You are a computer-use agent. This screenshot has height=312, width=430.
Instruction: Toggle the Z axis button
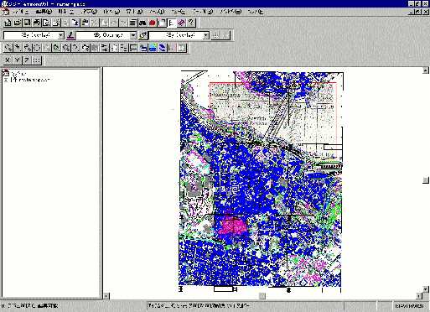pyautogui.click(x=27, y=60)
